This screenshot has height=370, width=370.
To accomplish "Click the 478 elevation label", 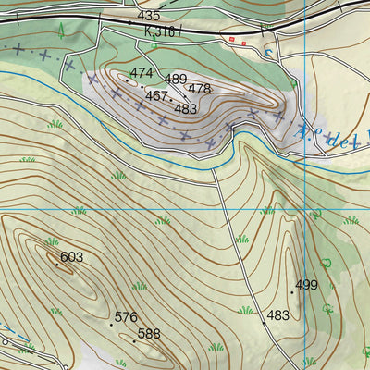I will pyautogui.click(x=200, y=89).
